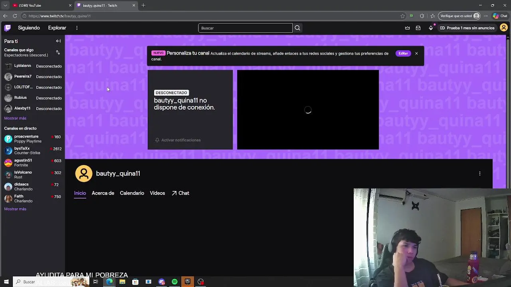Focus the Twitch Buscar search field
Screen dimensions: 511x287
[x=245, y=28]
